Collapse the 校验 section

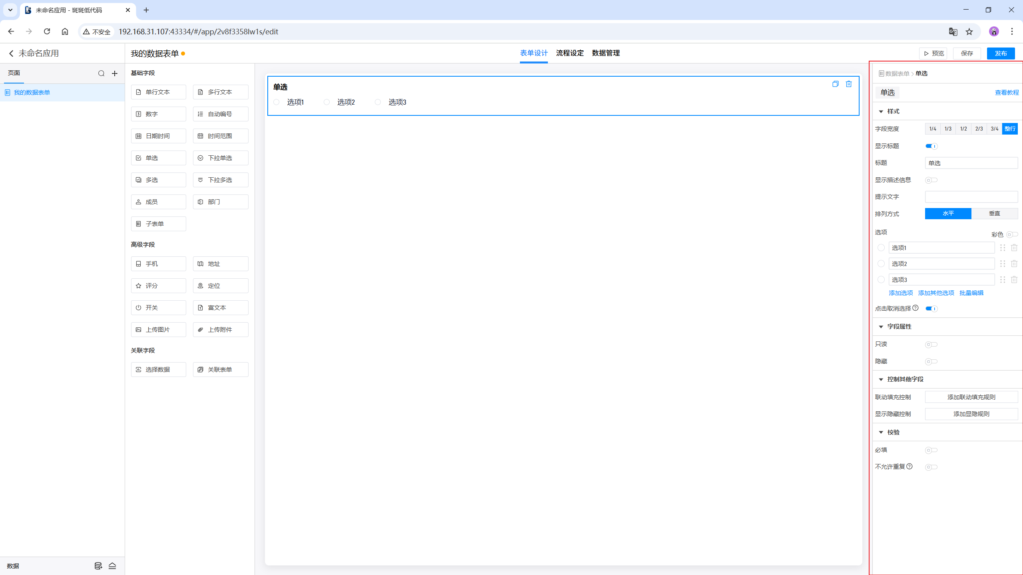tap(881, 432)
